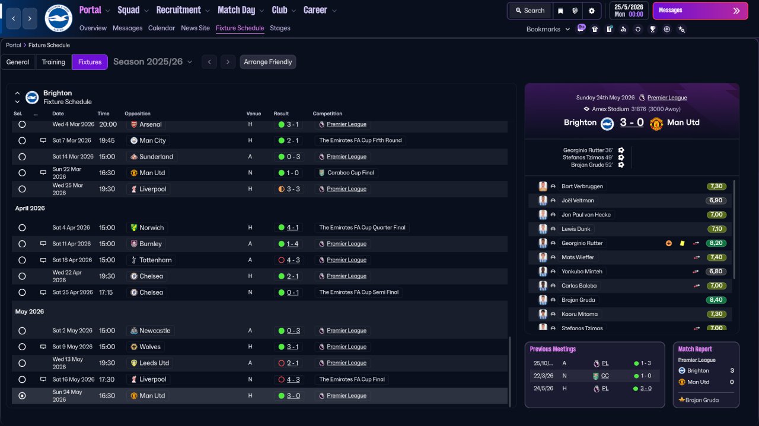Click the player ratings list scrollbar
This screenshot has width=759, height=426.
734,230
